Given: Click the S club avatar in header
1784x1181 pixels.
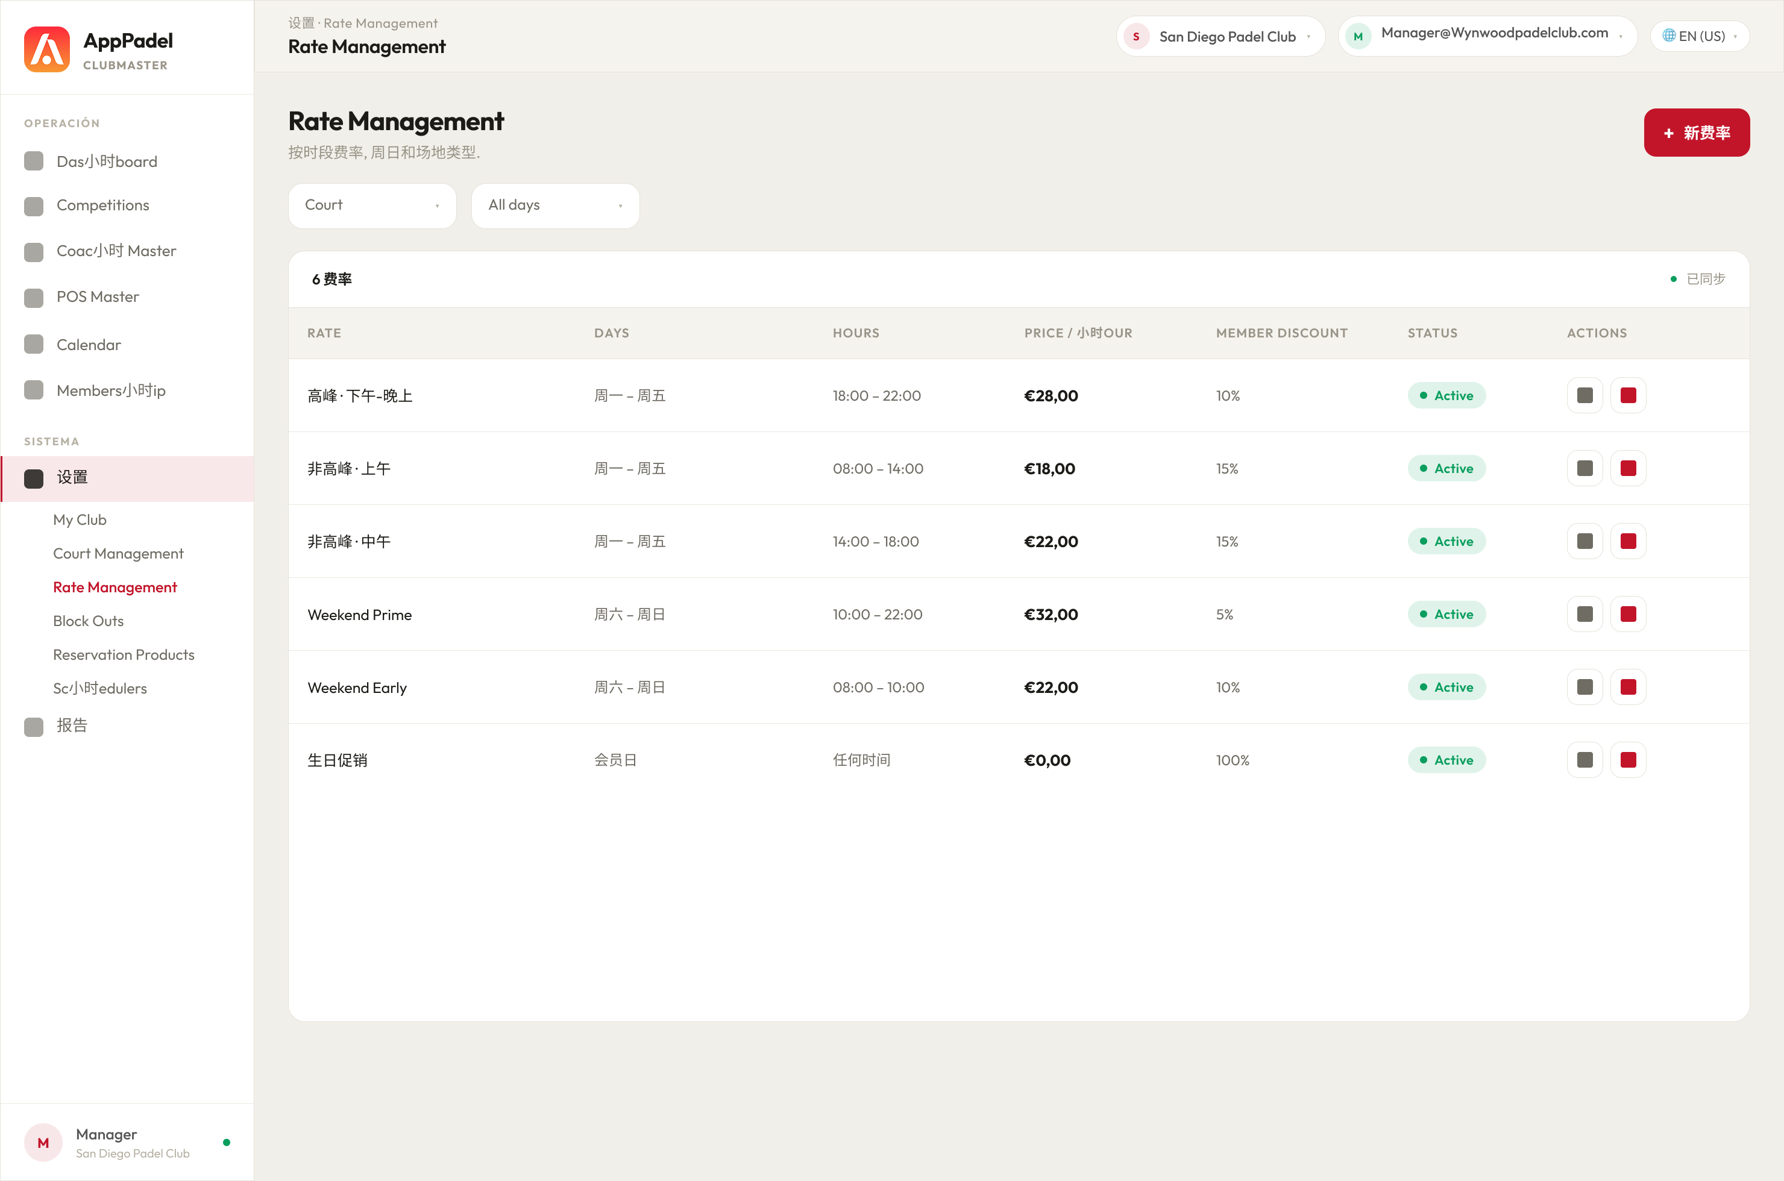Looking at the screenshot, I should (1136, 36).
